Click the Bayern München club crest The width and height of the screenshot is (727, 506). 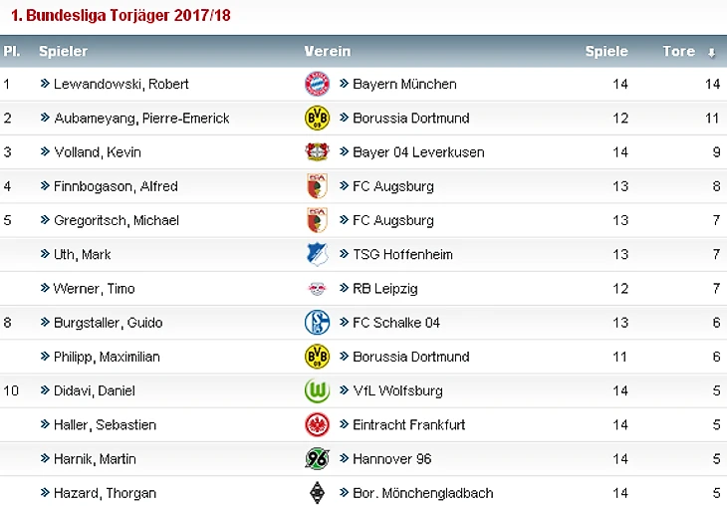317,84
